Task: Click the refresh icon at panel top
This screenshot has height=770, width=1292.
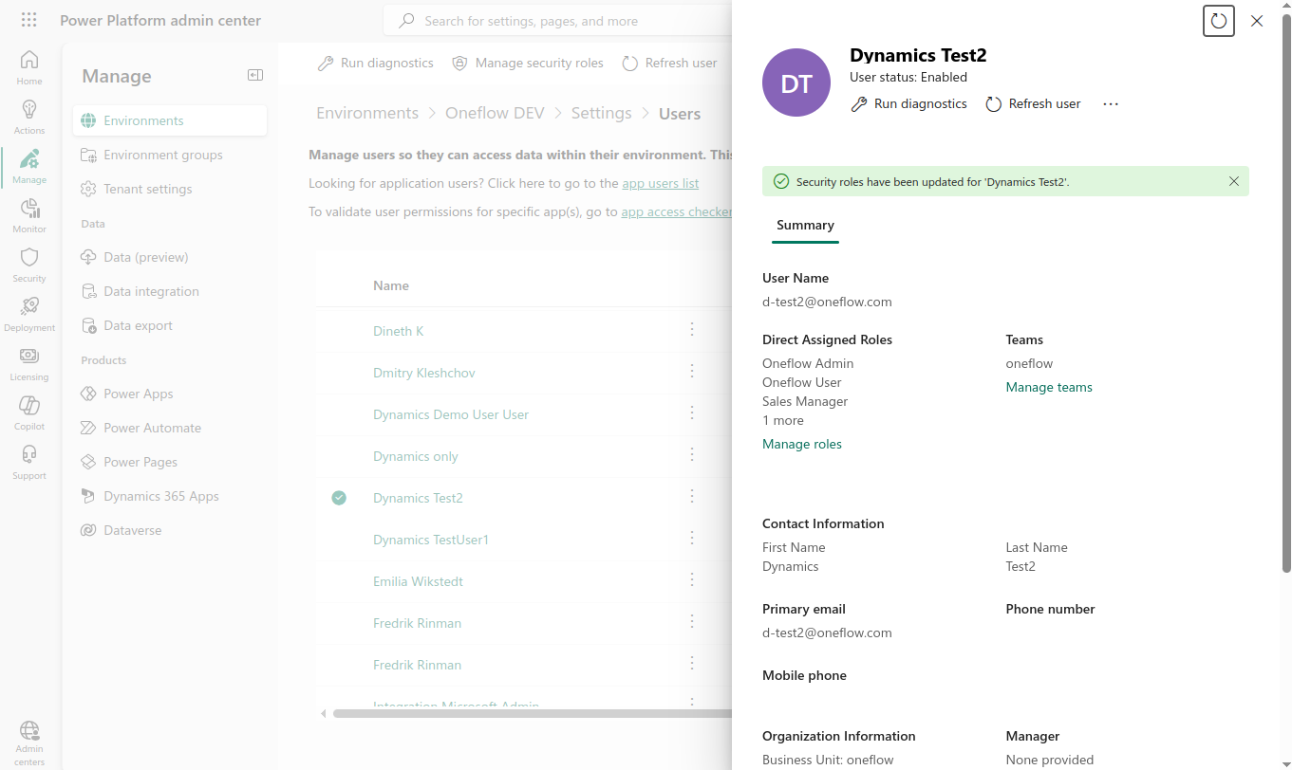Action: pos(1219,21)
